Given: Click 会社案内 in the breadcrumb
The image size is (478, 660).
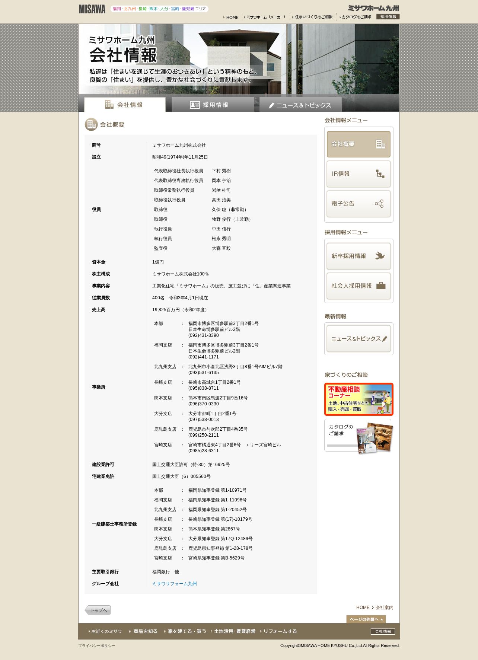Looking at the screenshot, I should 384,608.
